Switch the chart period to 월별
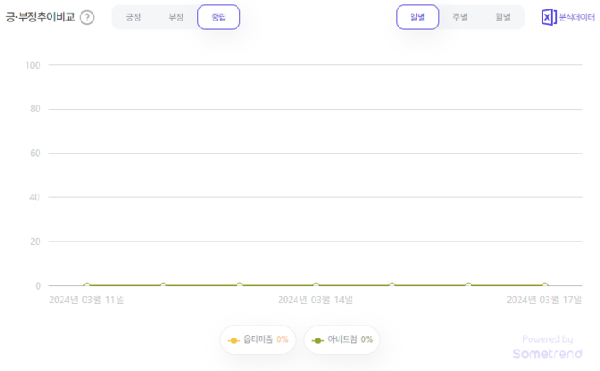The width and height of the screenshot is (600, 371). pos(503,17)
